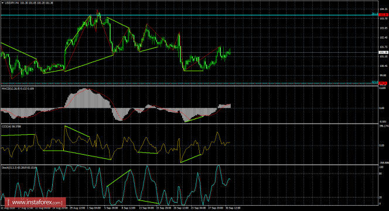The height and width of the screenshot is (211, 389).
Task: Select the lower cyan Fibonacci level line
Action: [189, 83]
